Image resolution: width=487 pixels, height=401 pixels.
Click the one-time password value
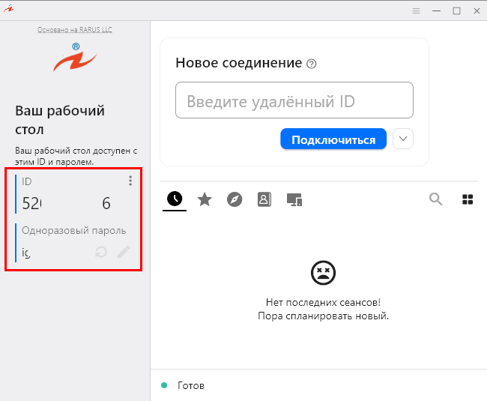(x=27, y=253)
